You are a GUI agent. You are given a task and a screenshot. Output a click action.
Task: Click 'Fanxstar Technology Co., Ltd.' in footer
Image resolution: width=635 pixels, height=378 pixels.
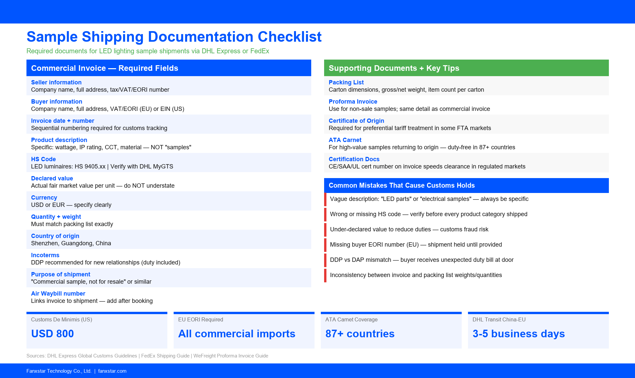coord(59,371)
